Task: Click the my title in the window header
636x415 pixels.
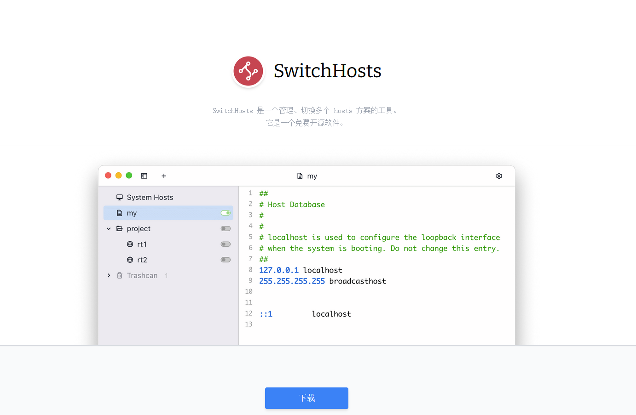Action: click(x=312, y=176)
